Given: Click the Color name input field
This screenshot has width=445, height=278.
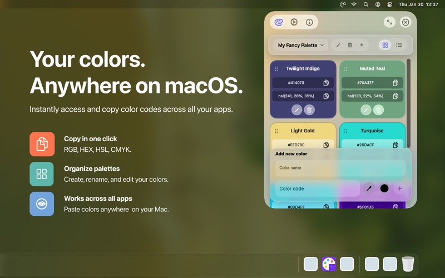Looking at the screenshot, I should coord(340,168).
